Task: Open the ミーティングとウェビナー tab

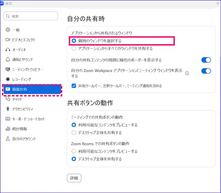Action: tap(32, 69)
